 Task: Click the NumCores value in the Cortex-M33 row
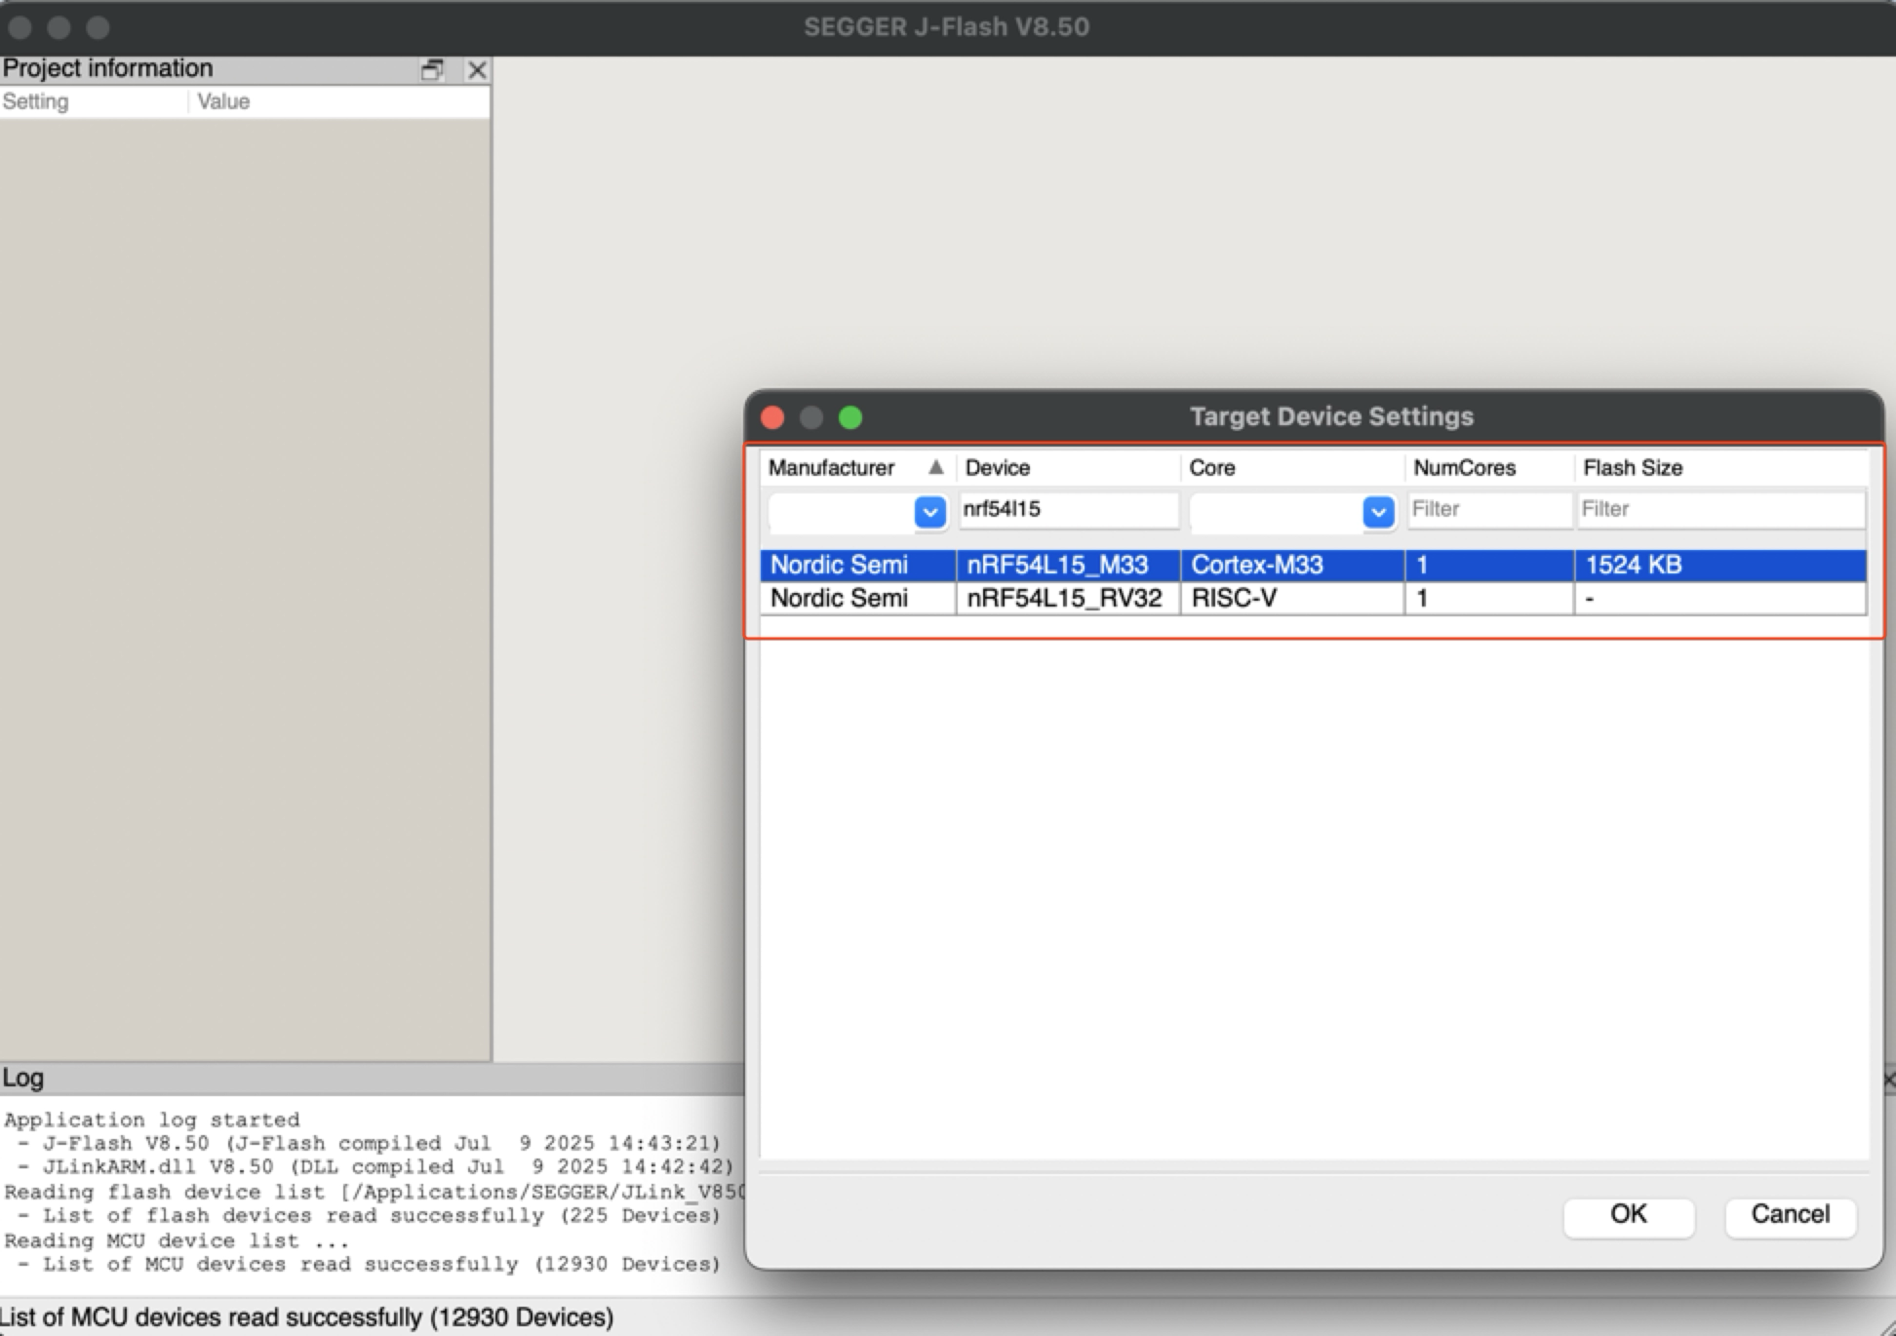[x=1489, y=566]
